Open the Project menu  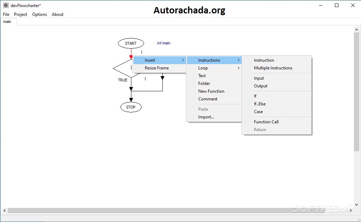(20, 14)
